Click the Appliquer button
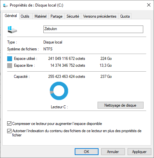Viewport: 154px width, 158px height. 139,151
